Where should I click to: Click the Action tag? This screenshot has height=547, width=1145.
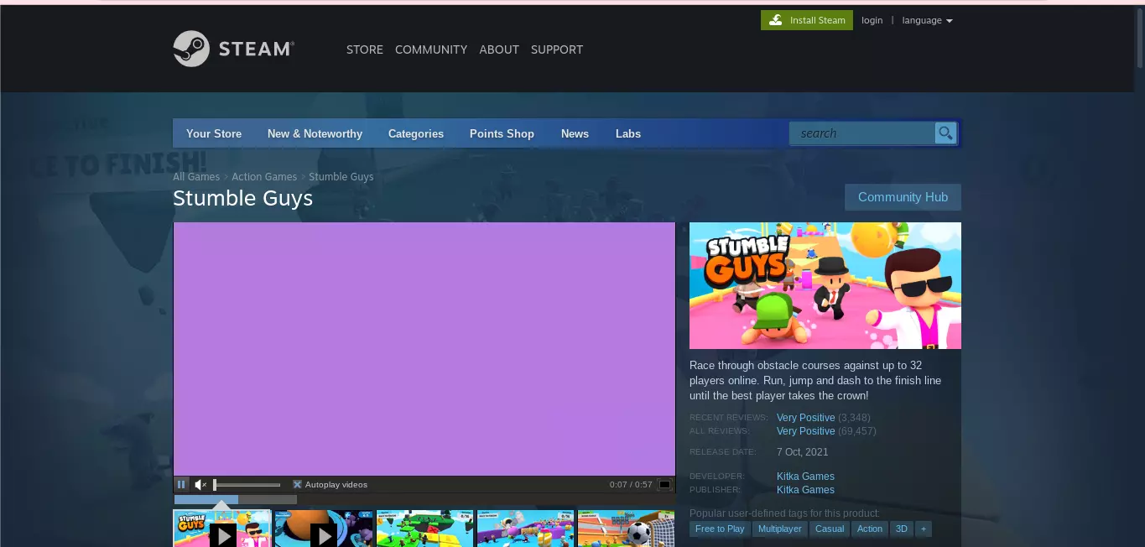[870, 529]
